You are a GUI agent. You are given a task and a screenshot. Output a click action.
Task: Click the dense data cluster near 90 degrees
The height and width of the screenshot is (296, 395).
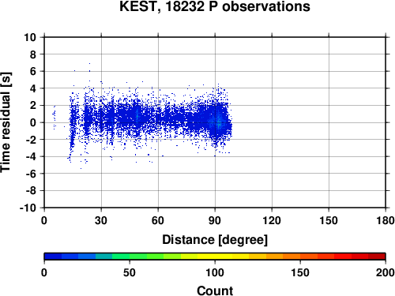click(x=219, y=122)
